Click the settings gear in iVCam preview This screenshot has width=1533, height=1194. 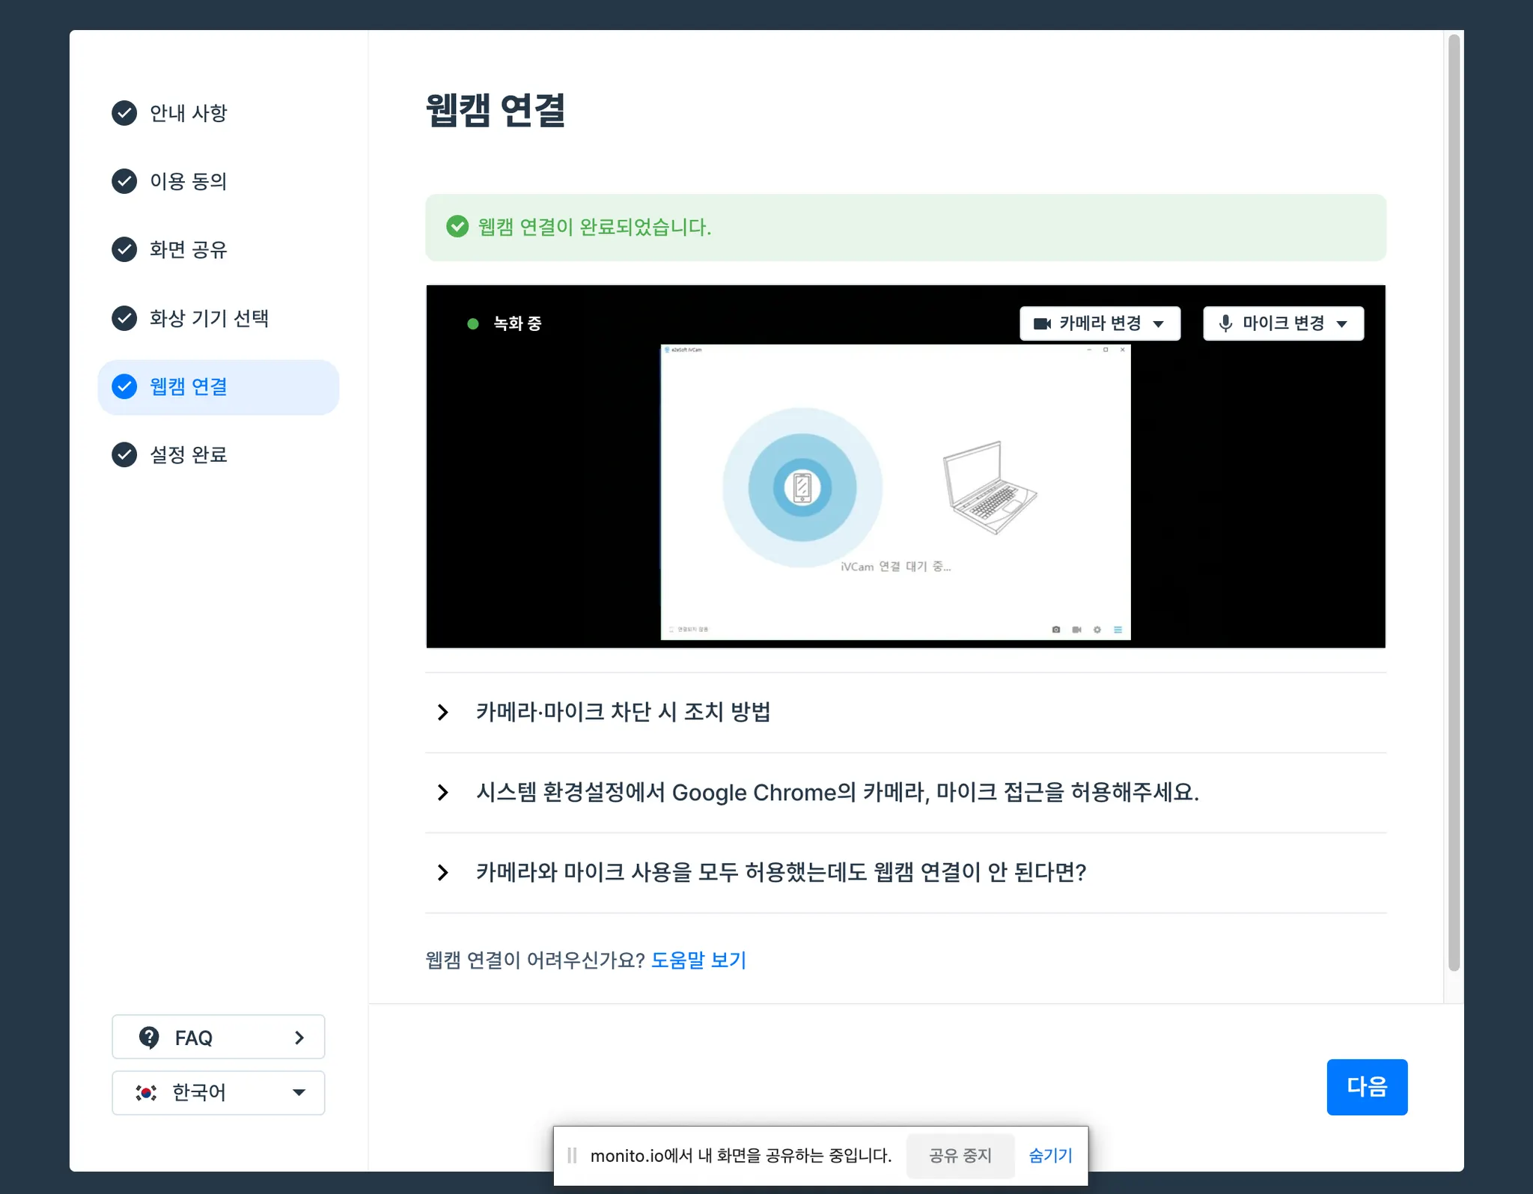click(x=1097, y=630)
